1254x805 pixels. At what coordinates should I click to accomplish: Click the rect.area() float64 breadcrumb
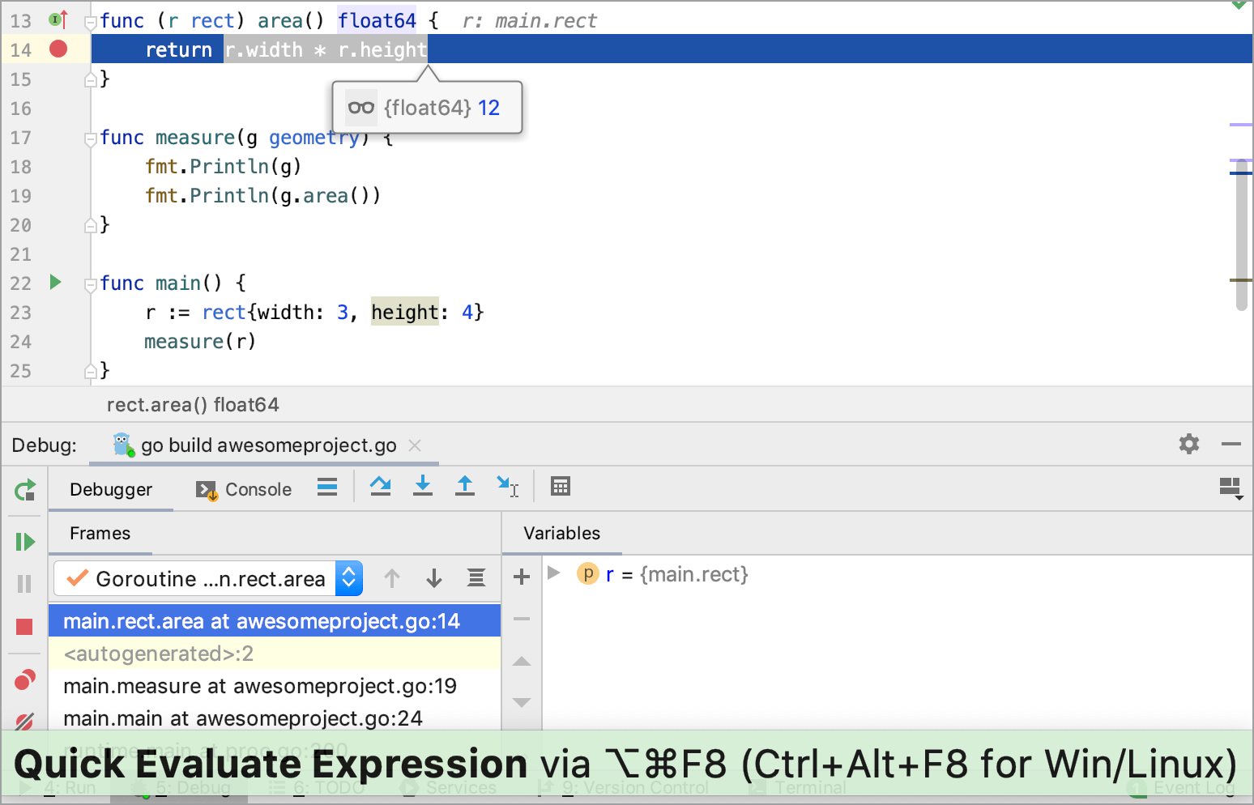click(x=193, y=405)
